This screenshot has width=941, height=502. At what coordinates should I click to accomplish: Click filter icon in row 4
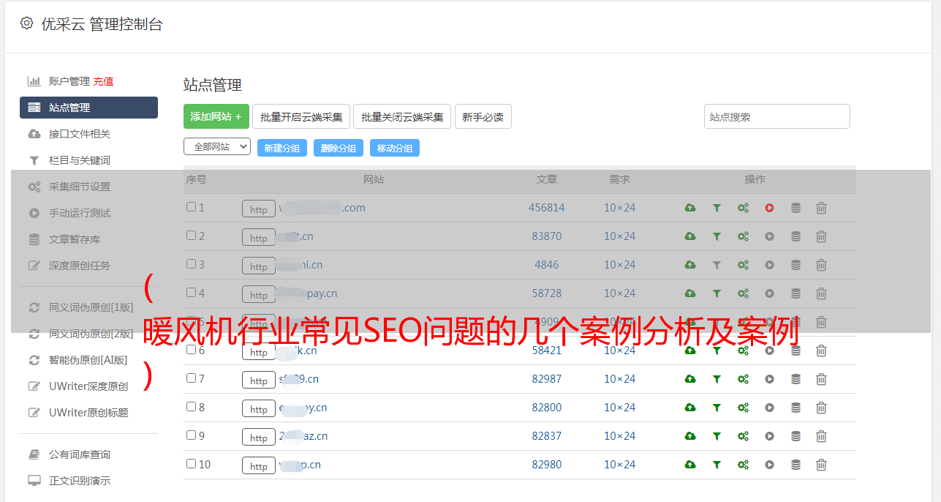pyautogui.click(x=717, y=293)
